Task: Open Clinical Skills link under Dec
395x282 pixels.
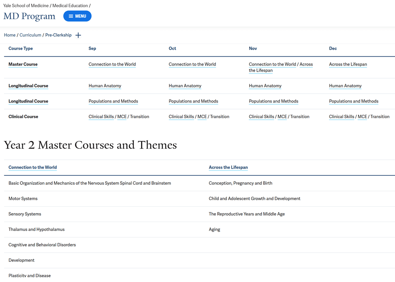Action: (x=342, y=116)
